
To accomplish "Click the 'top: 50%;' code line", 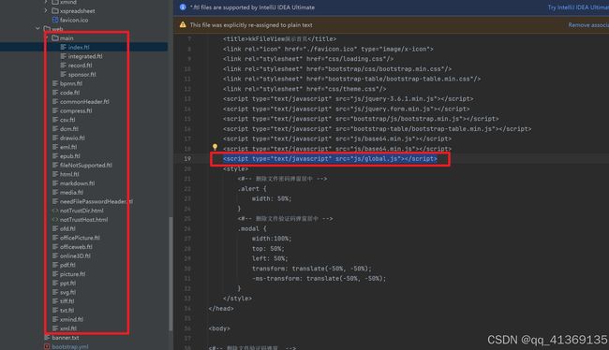I will 268,248.
